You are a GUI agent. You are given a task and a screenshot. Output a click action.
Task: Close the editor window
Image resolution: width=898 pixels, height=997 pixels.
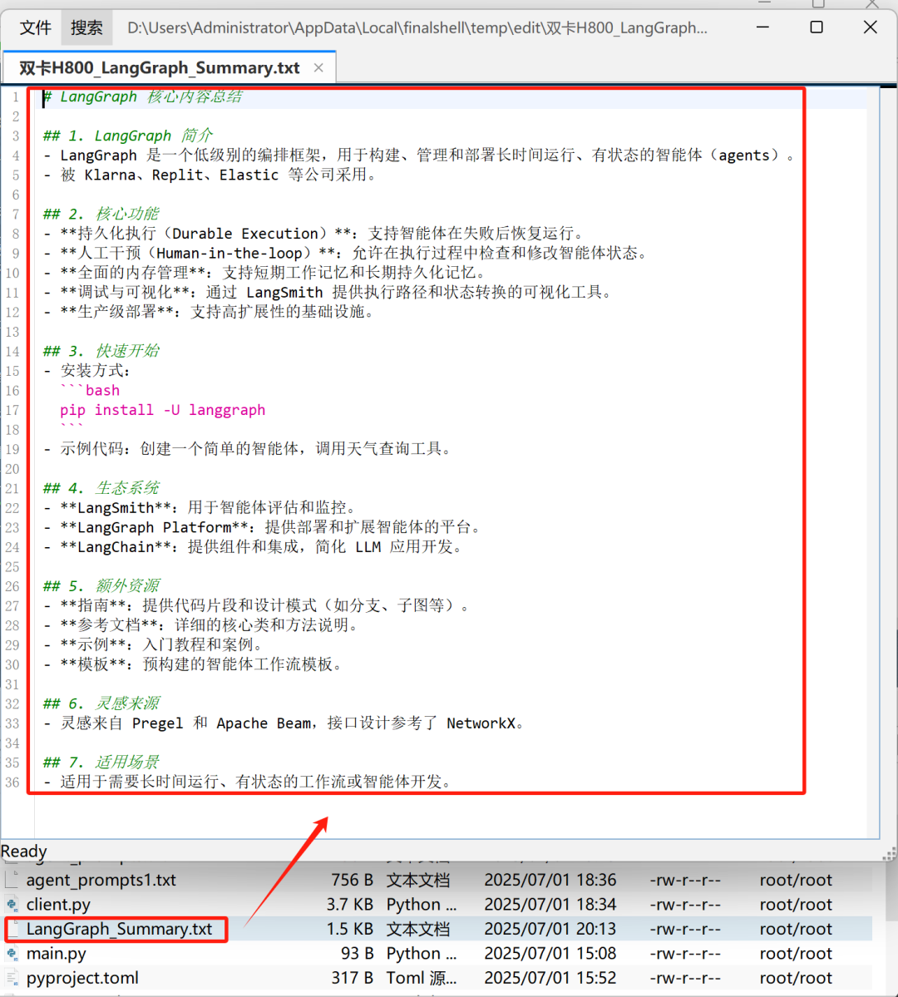tap(870, 27)
